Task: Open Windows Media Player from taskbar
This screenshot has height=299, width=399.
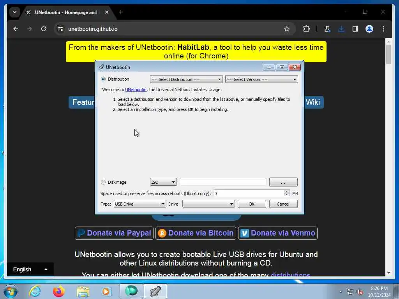Action: [106, 291]
